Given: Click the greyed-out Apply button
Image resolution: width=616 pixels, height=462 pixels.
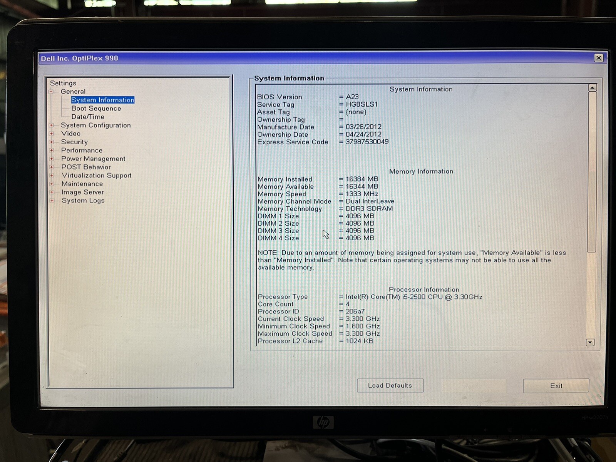Looking at the screenshot, I should tap(473, 385).
